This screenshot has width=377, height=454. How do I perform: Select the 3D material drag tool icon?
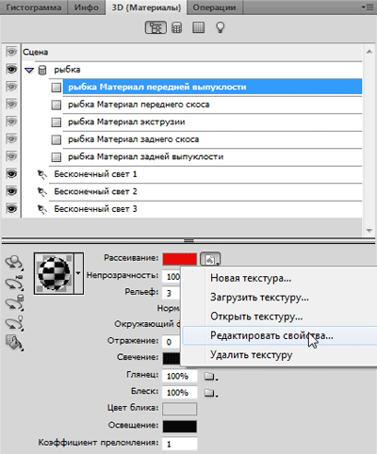click(14, 342)
